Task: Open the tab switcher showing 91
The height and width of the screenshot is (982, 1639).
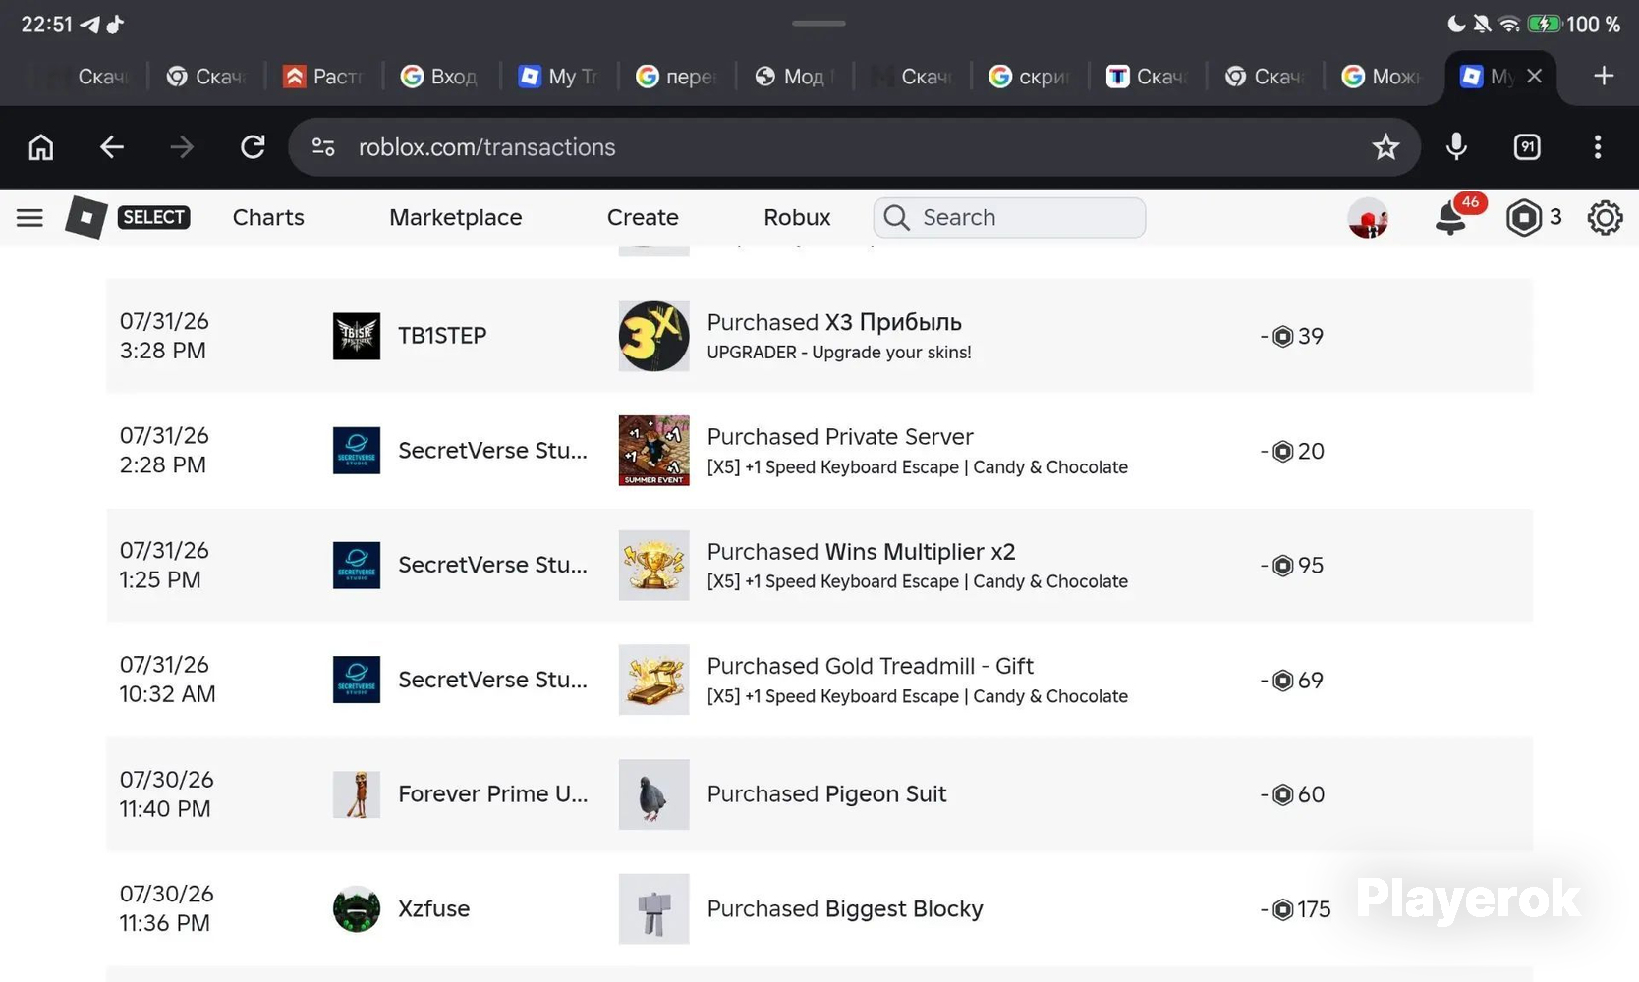Action: (x=1527, y=147)
